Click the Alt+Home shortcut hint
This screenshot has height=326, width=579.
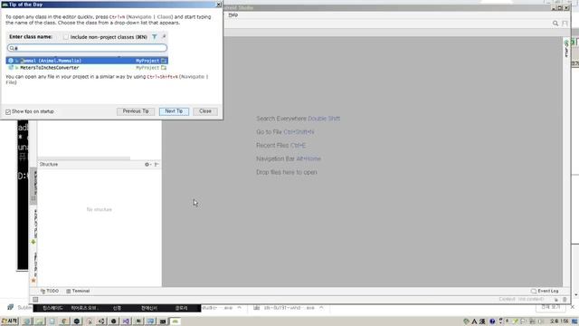[x=308, y=158]
